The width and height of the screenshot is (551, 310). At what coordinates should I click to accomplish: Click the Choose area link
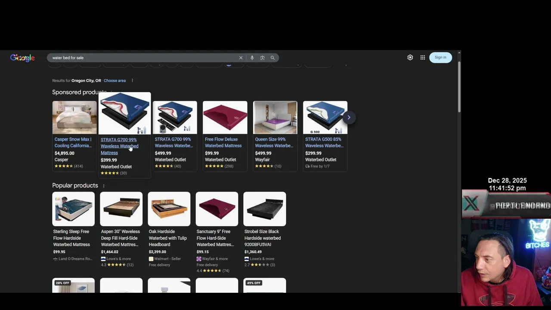[x=115, y=81]
